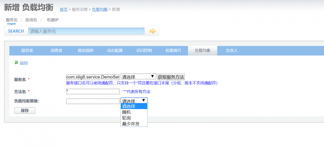Click the 服务治理 breadcrumb text
The width and height of the screenshot is (324, 147).
tap(80, 9)
